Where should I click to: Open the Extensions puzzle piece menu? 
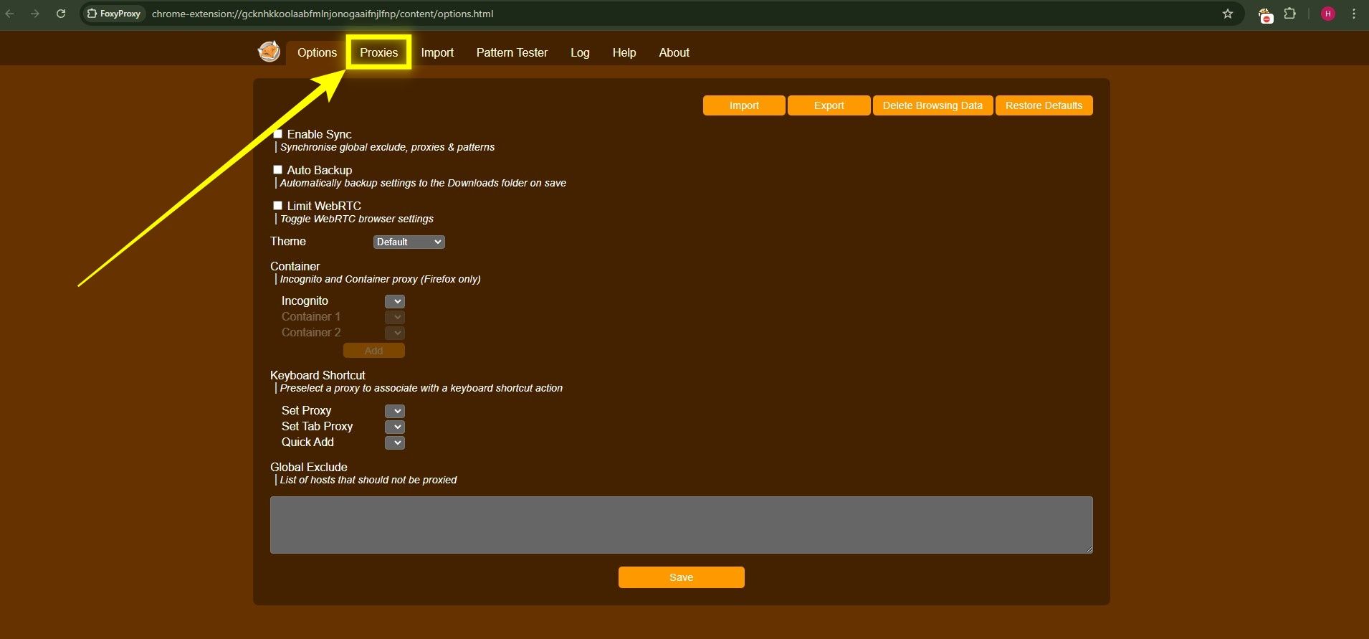point(1290,14)
